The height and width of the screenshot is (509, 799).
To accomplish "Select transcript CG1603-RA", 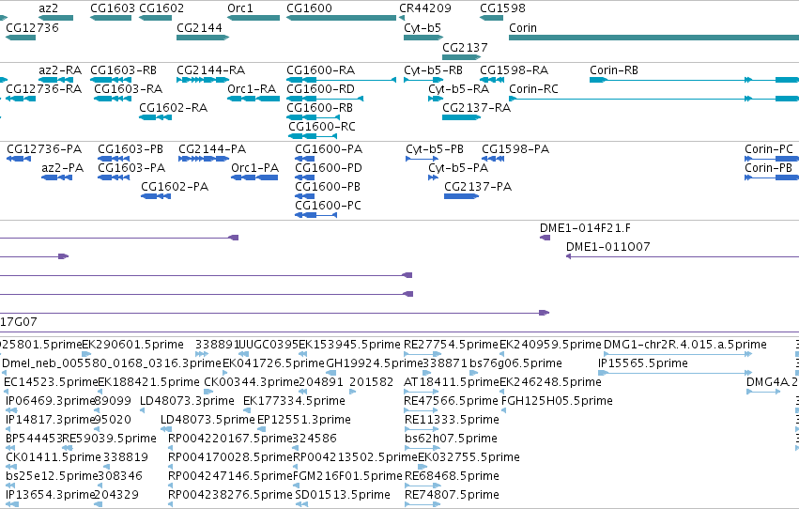I will [x=113, y=99].
